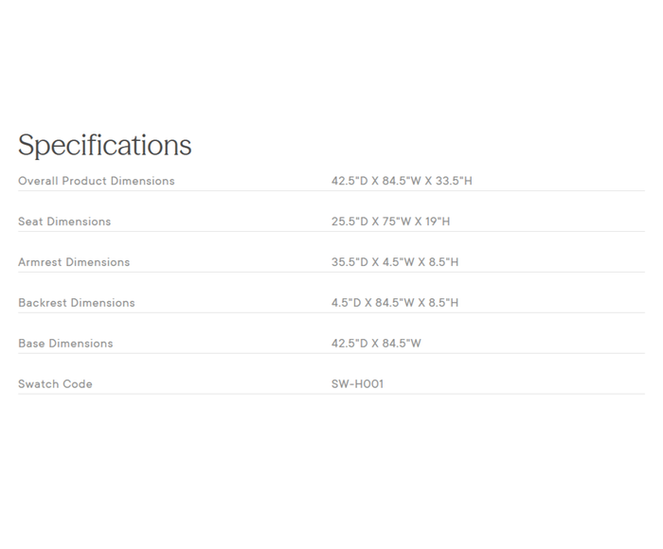663x549 pixels.
Task: Click the word Overall in the first row label
Action: 38,181
